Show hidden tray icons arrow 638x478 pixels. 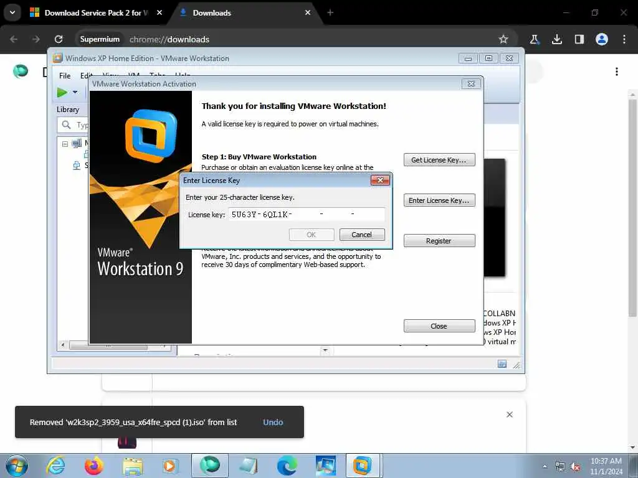(545, 466)
